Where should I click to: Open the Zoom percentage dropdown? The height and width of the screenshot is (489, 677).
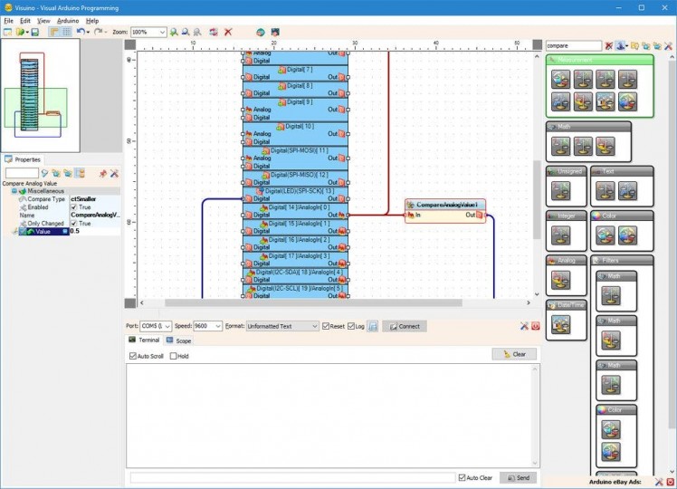[x=162, y=32]
